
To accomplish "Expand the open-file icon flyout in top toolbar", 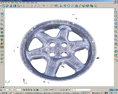I will (7, 6).
